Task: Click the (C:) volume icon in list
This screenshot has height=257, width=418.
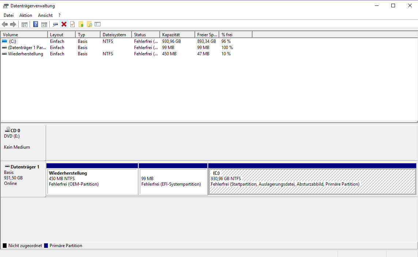Action: coord(4,41)
